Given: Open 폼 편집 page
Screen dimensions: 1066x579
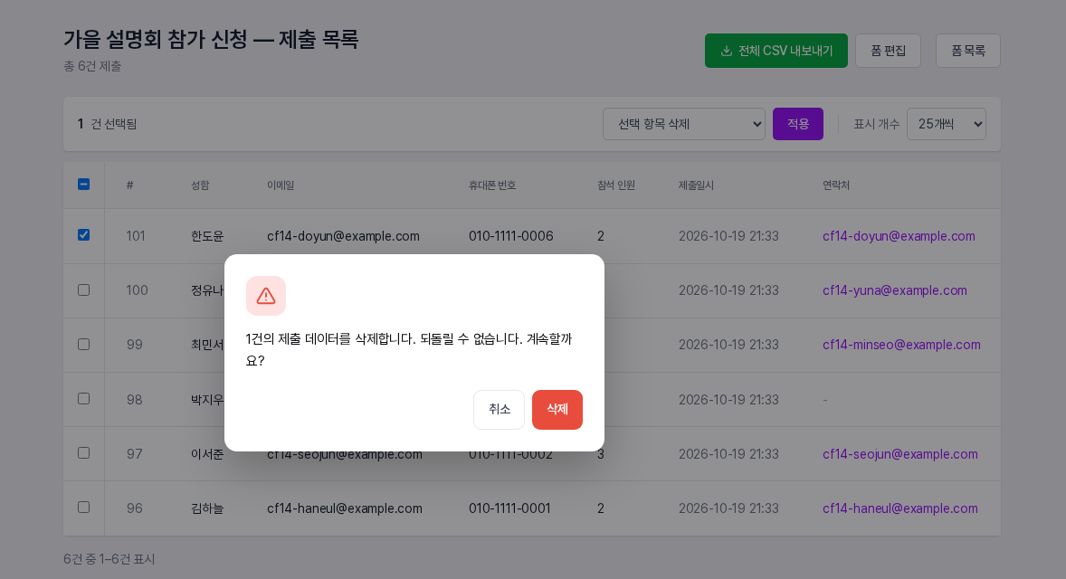Looking at the screenshot, I should [x=888, y=51].
